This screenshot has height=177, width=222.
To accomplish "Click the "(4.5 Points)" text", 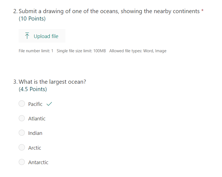I will tap(33, 89).
